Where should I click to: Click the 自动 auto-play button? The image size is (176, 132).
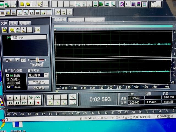click(8, 60)
